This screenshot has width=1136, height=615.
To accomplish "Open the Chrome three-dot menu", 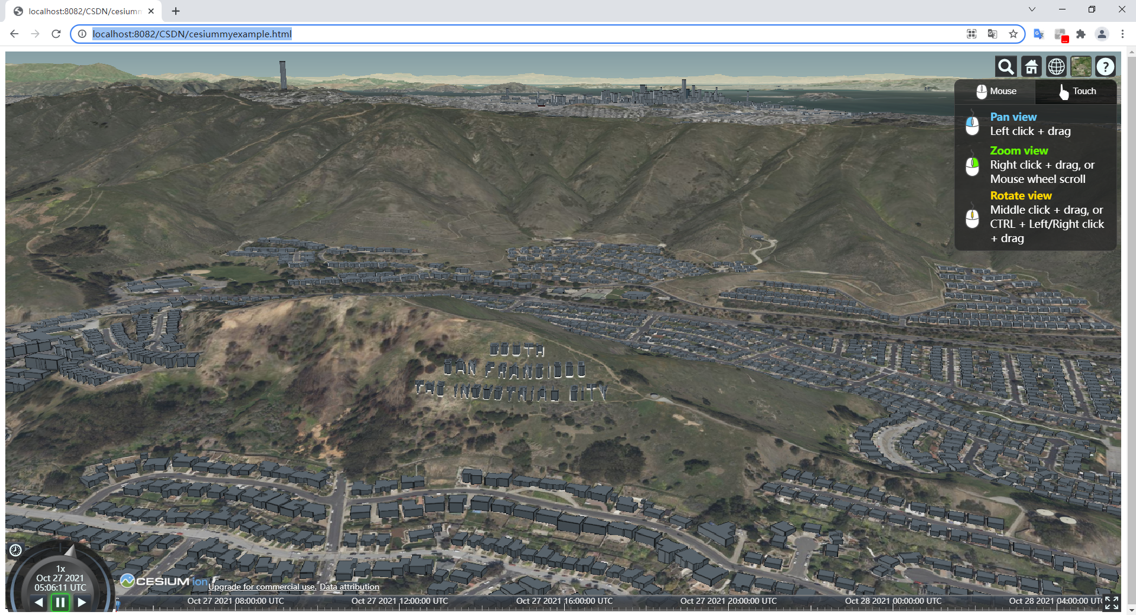I will pyautogui.click(x=1122, y=34).
